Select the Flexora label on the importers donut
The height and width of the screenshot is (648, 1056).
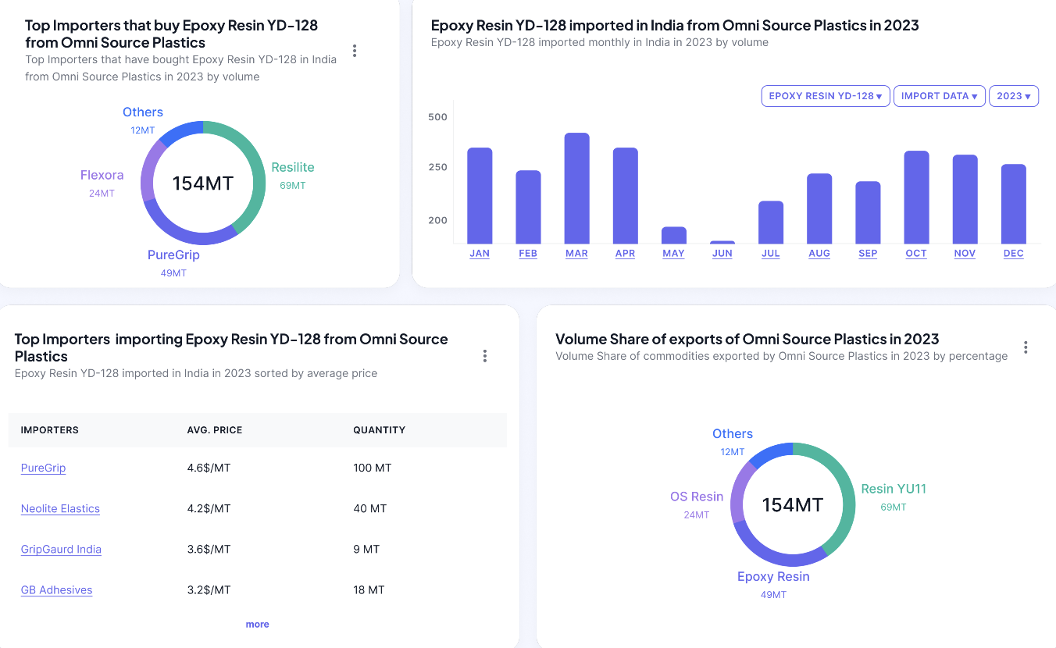[x=102, y=175]
